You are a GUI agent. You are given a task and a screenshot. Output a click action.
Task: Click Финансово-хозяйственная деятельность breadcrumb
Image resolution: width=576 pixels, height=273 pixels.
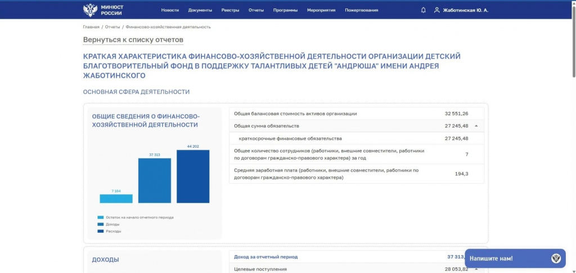pos(168,27)
